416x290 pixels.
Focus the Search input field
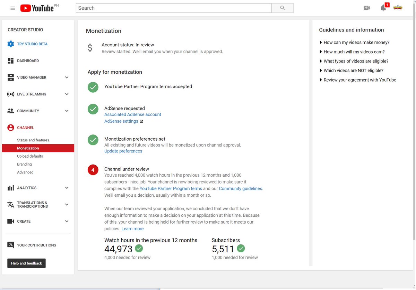174,8
